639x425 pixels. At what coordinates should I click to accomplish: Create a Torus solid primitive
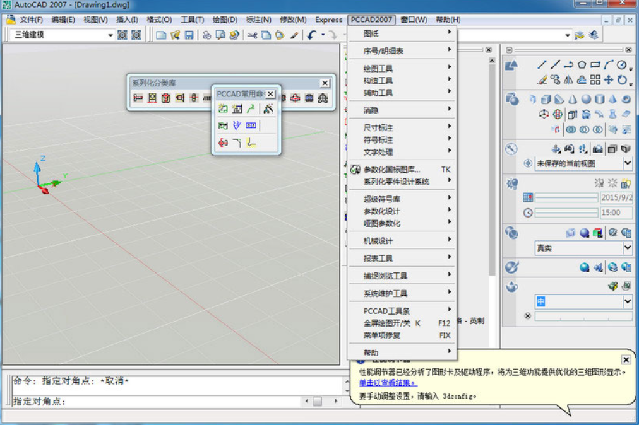(x=626, y=100)
